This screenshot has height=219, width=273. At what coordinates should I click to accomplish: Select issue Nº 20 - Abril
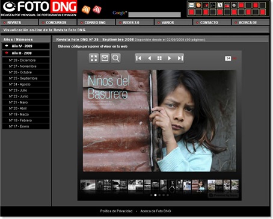26,108
